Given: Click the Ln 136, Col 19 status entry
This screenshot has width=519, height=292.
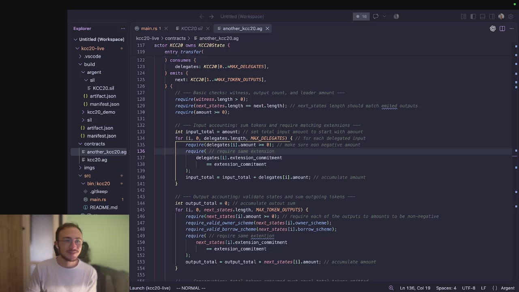Looking at the screenshot, I should coord(415,288).
